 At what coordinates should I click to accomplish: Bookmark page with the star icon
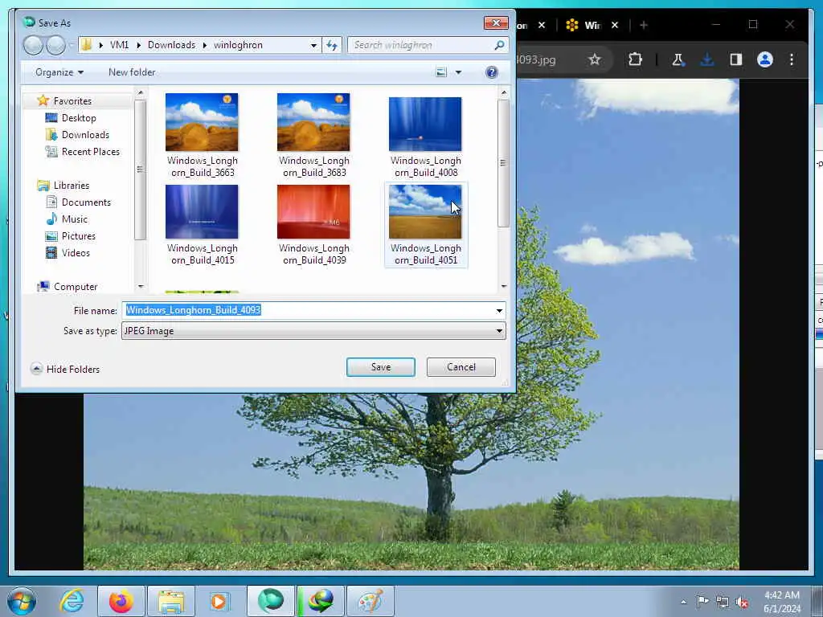pos(594,59)
